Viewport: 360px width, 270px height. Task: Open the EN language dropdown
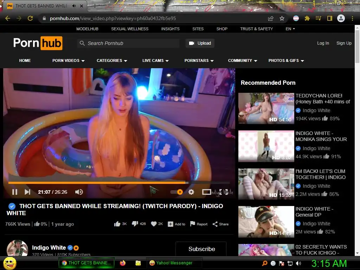[290, 29]
